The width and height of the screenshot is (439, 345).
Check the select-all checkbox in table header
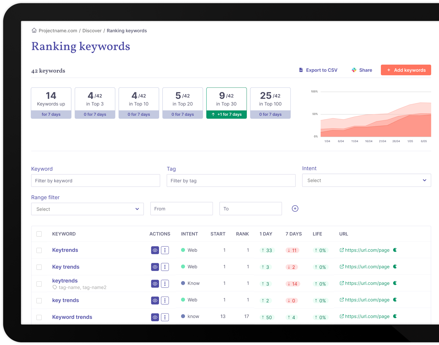[39, 234]
